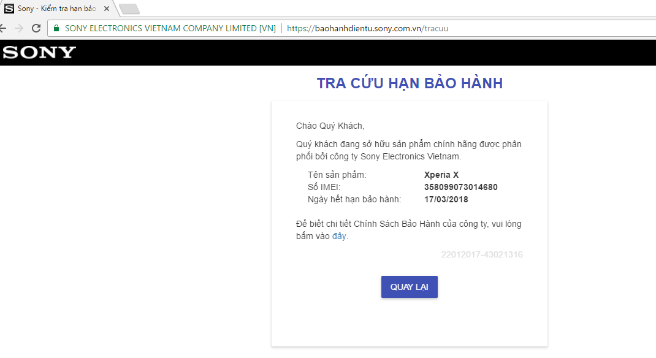Click the 'Tên sản phẩm:' label
This screenshot has height=358, width=656.
(x=337, y=175)
